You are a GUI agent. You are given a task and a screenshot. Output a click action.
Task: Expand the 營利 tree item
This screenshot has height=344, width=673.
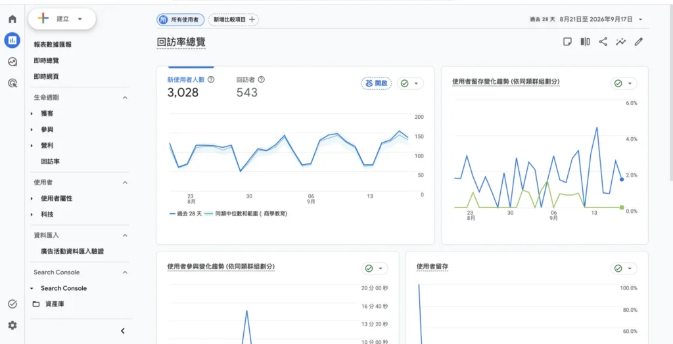pos(32,146)
